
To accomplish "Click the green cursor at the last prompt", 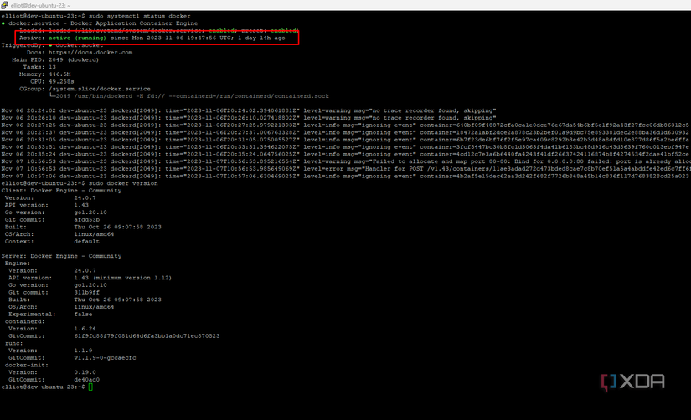I will coord(90,387).
